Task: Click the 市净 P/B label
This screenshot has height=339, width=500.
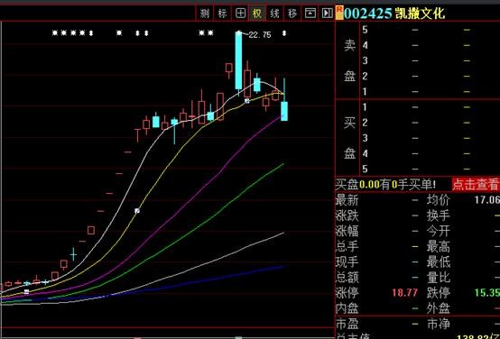Action: click(x=439, y=325)
